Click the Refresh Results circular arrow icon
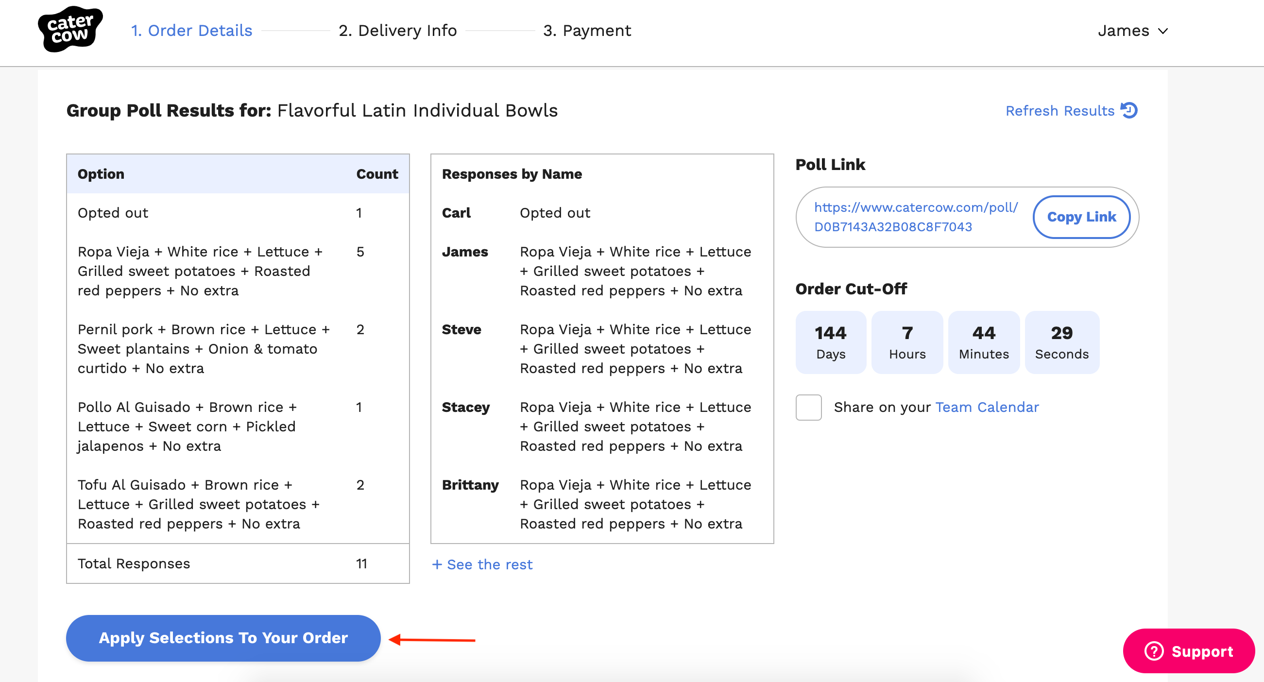Viewport: 1264px width, 682px height. 1128,110
